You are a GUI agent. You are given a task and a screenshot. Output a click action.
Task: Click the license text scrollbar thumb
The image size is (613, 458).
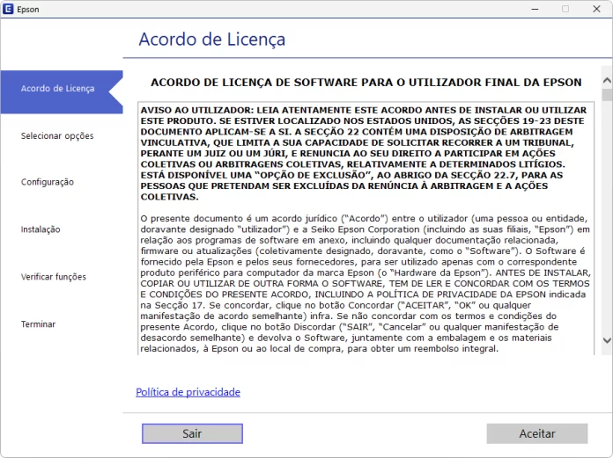click(607, 95)
